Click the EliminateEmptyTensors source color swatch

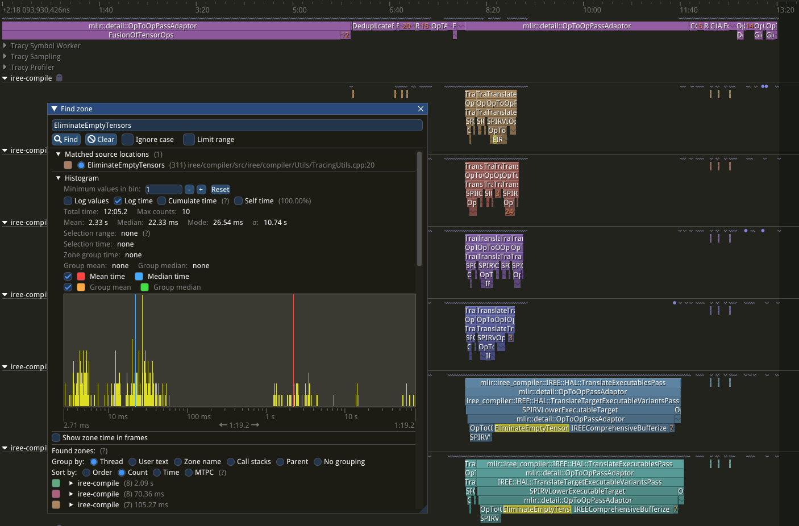(68, 165)
